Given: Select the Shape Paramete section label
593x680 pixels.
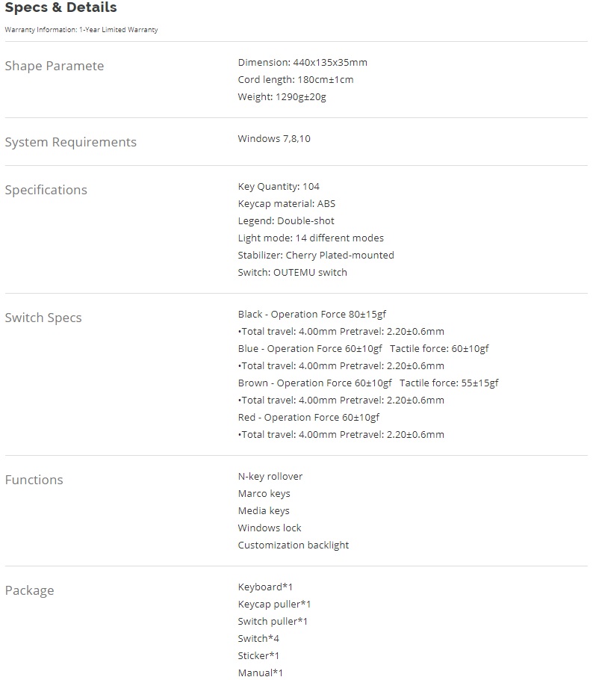Looking at the screenshot, I should (55, 66).
